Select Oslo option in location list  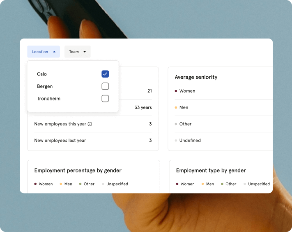coord(42,74)
